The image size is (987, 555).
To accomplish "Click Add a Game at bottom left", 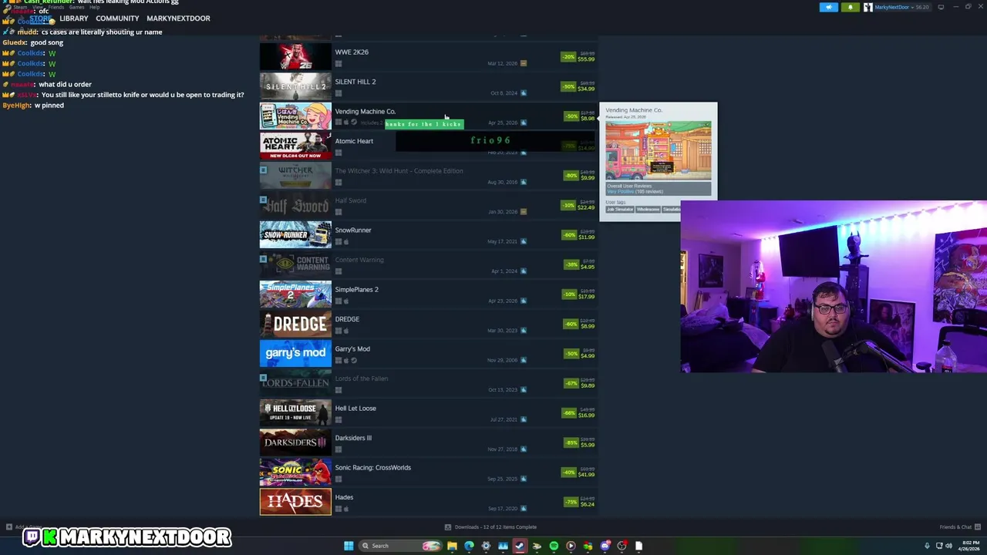I will tap(23, 527).
